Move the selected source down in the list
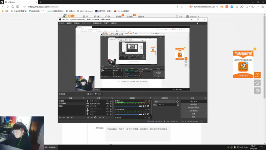This screenshot has height=150, width=266. tap(103, 117)
